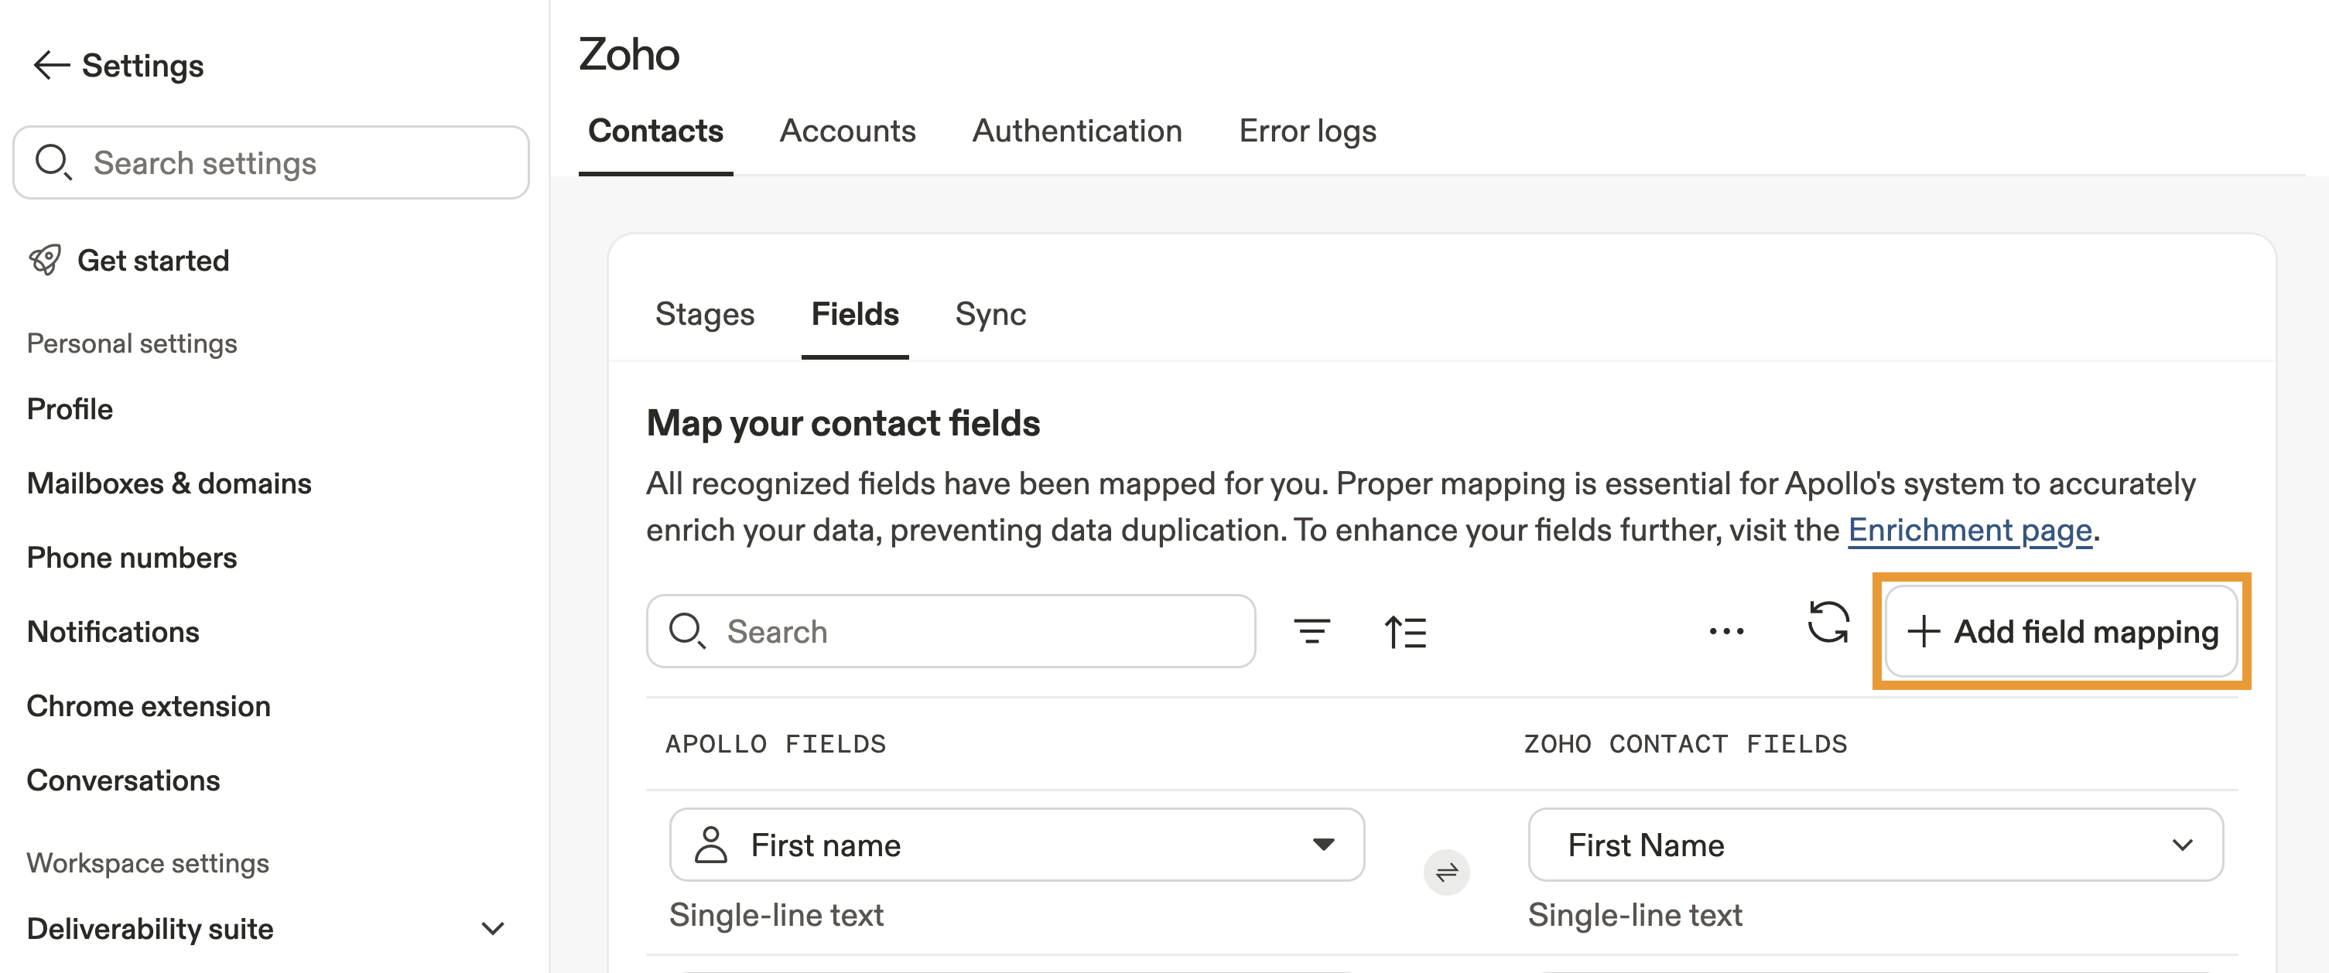Image resolution: width=2329 pixels, height=973 pixels.
Task: Open Mailboxes & domains settings
Action: click(x=169, y=483)
